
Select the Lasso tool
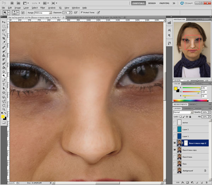pyautogui.click(x=4, y=31)
